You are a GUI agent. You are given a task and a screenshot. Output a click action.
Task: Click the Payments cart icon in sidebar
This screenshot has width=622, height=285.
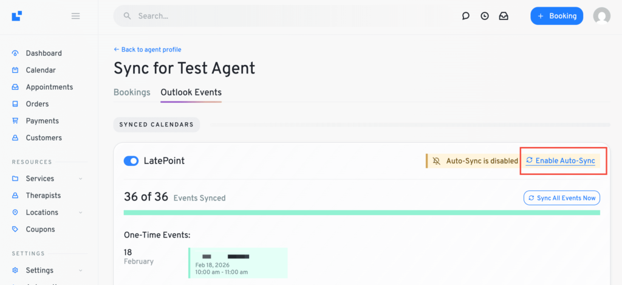tap(16, 121)
